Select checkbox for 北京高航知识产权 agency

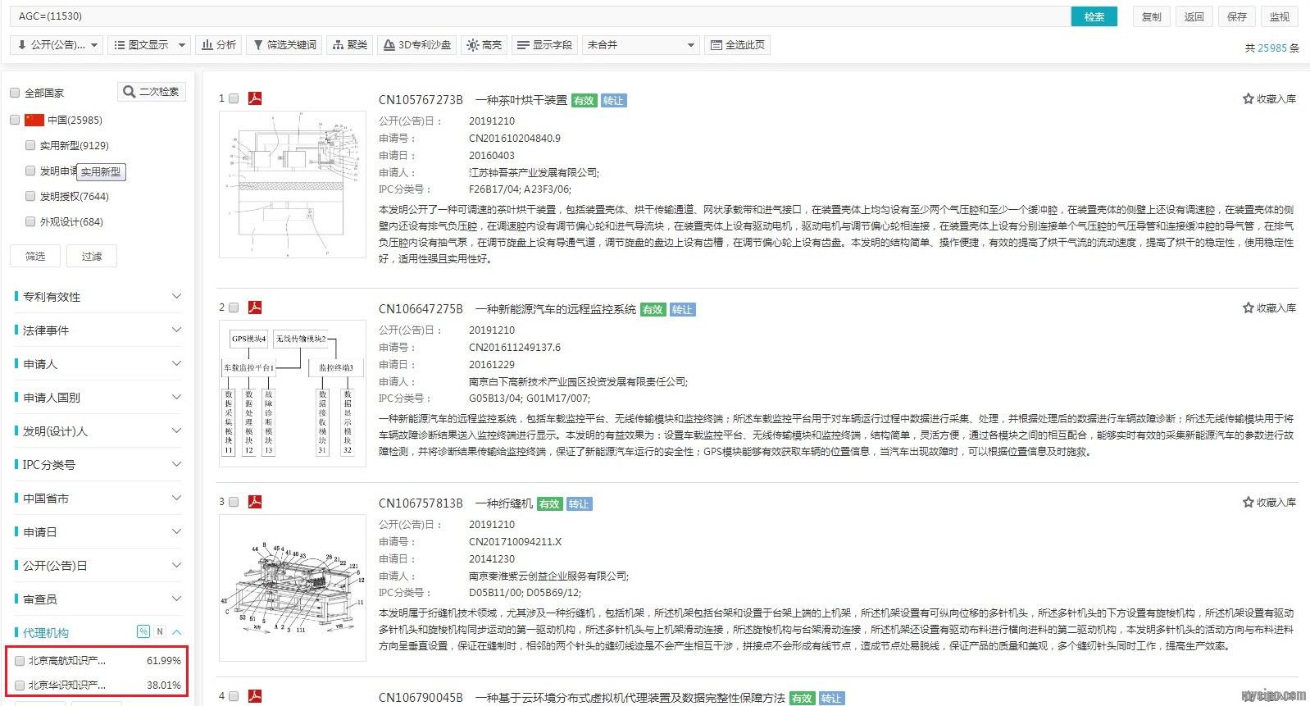pyautogui.click(x=20, y=661)
